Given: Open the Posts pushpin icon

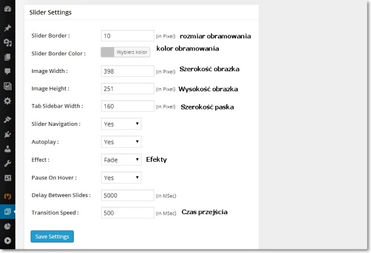Looking at the screenshot, I should (x=7, y=28).
